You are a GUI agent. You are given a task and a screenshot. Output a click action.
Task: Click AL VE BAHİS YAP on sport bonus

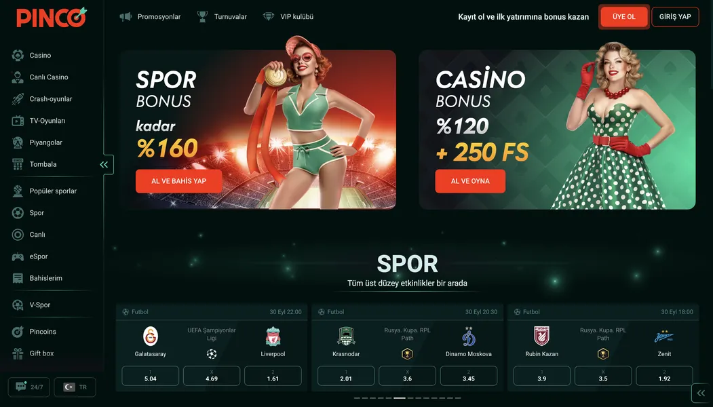[x=178, y=181]
